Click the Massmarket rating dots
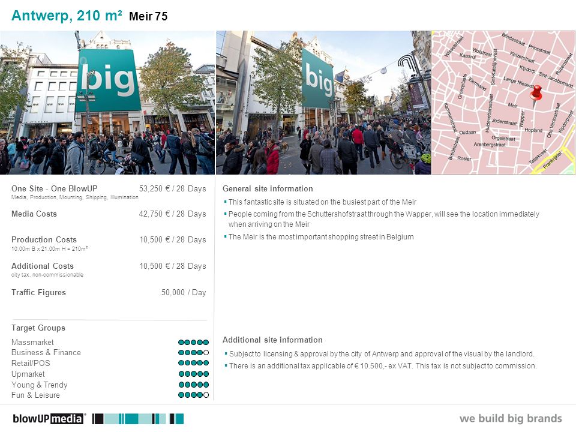The height and width of the screenshot is (432, 576). [194, 343]
